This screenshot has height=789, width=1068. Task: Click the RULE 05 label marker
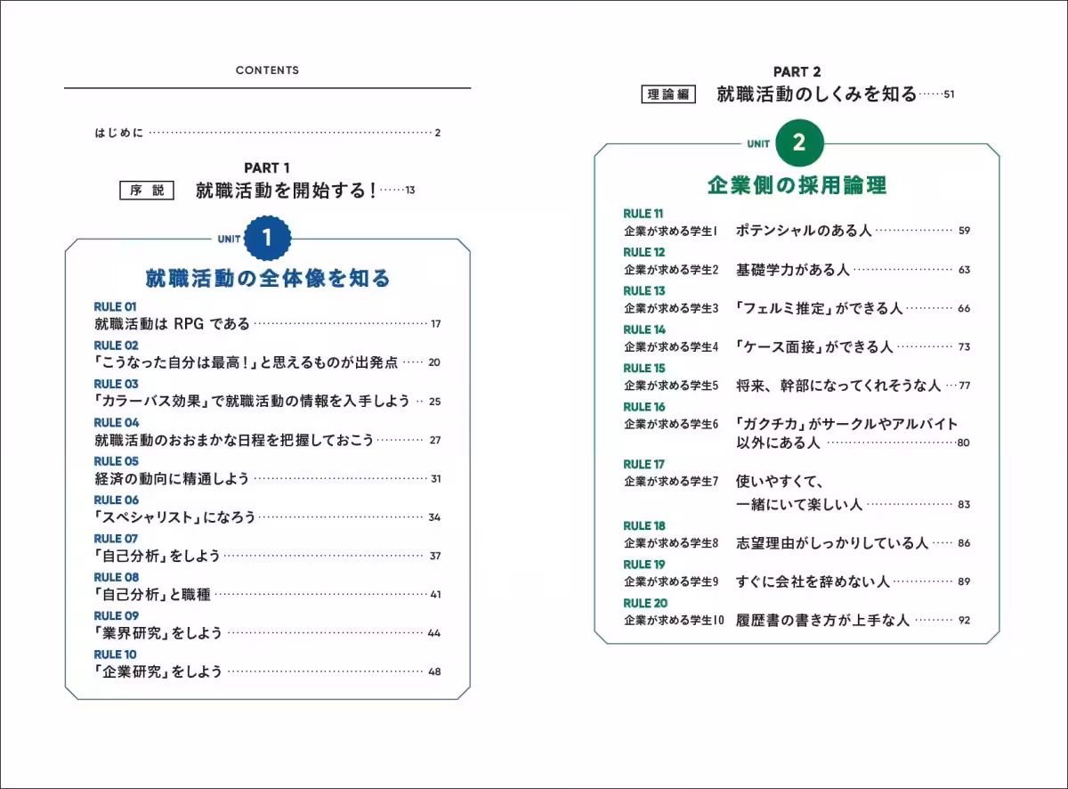point(116,461)
